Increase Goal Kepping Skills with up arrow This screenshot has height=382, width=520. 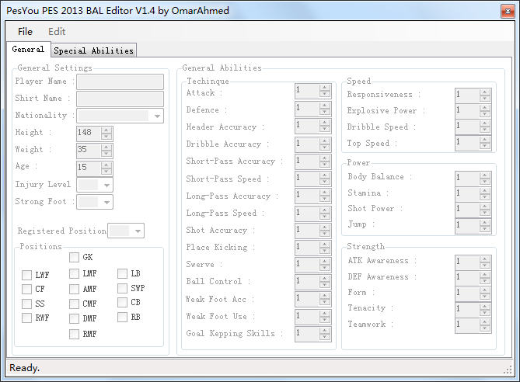tap(325, 330)
